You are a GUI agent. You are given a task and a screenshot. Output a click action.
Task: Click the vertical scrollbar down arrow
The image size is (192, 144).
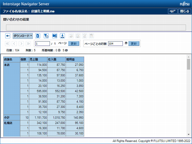[x=188, y=134]
